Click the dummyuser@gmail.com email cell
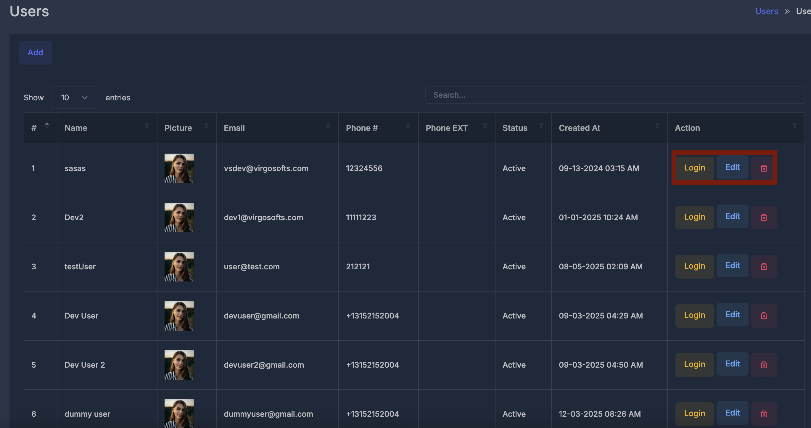Viewport: 811px width, 428px height. coord(268,414)
